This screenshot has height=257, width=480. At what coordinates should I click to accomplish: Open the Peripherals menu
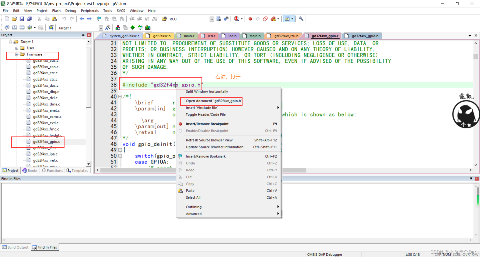tap(90, 11)
